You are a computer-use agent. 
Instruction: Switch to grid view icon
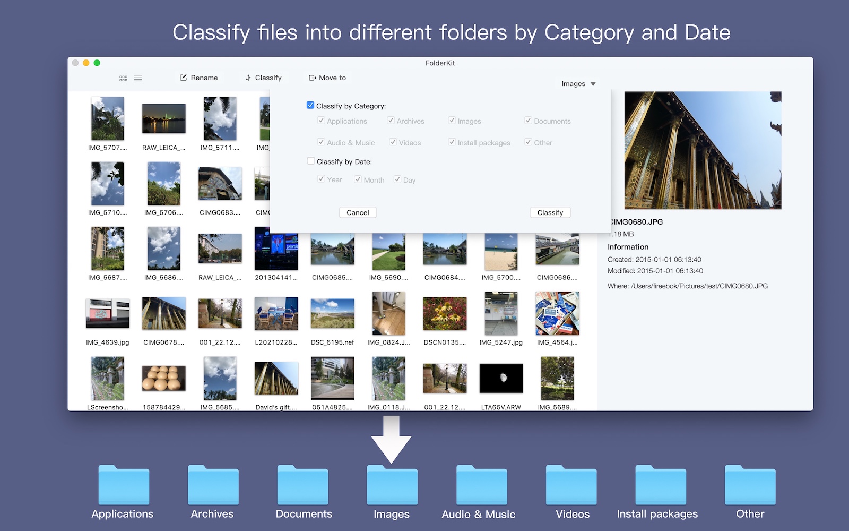(x=123, y=78)
